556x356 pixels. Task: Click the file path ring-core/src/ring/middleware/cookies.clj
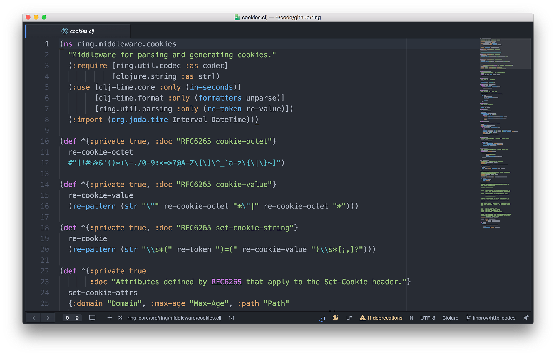coord(174,318)
